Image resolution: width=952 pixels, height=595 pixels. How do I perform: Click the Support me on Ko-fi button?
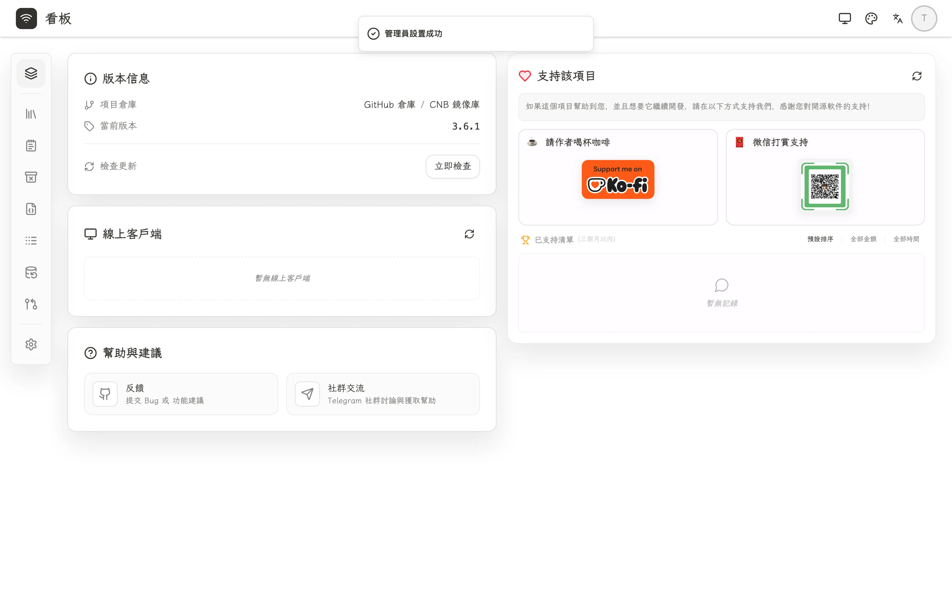pos(618,179)
